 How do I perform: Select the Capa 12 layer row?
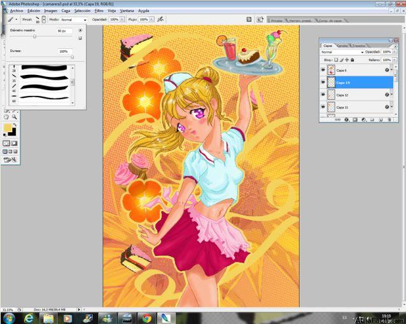pos(356,95)
